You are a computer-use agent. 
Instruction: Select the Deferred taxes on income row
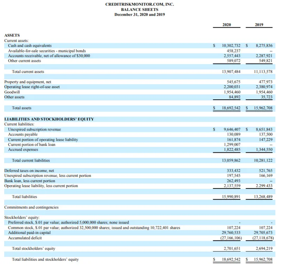pos(139,171)
